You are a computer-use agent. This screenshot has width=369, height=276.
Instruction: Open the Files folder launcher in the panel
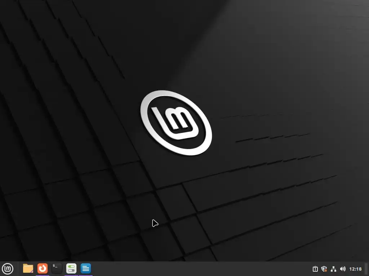(28, 268)
